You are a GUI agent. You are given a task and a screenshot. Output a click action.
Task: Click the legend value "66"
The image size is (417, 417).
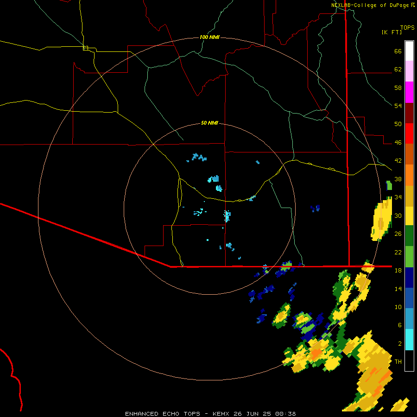(x=398, y=51)
